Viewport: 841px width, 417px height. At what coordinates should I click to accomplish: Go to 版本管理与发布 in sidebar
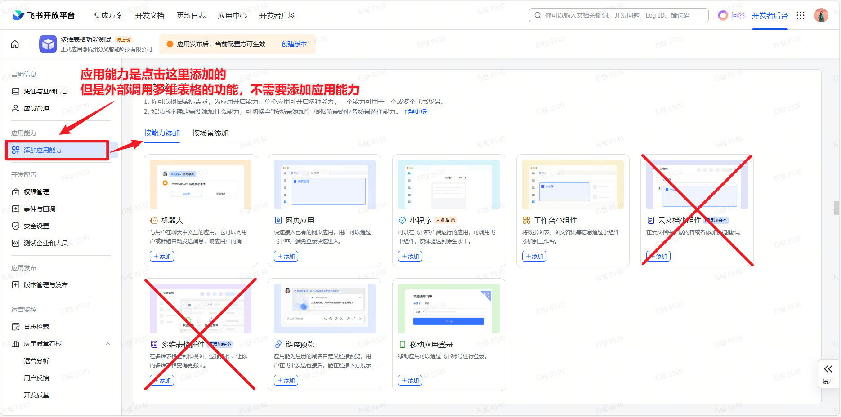point(45,285)
